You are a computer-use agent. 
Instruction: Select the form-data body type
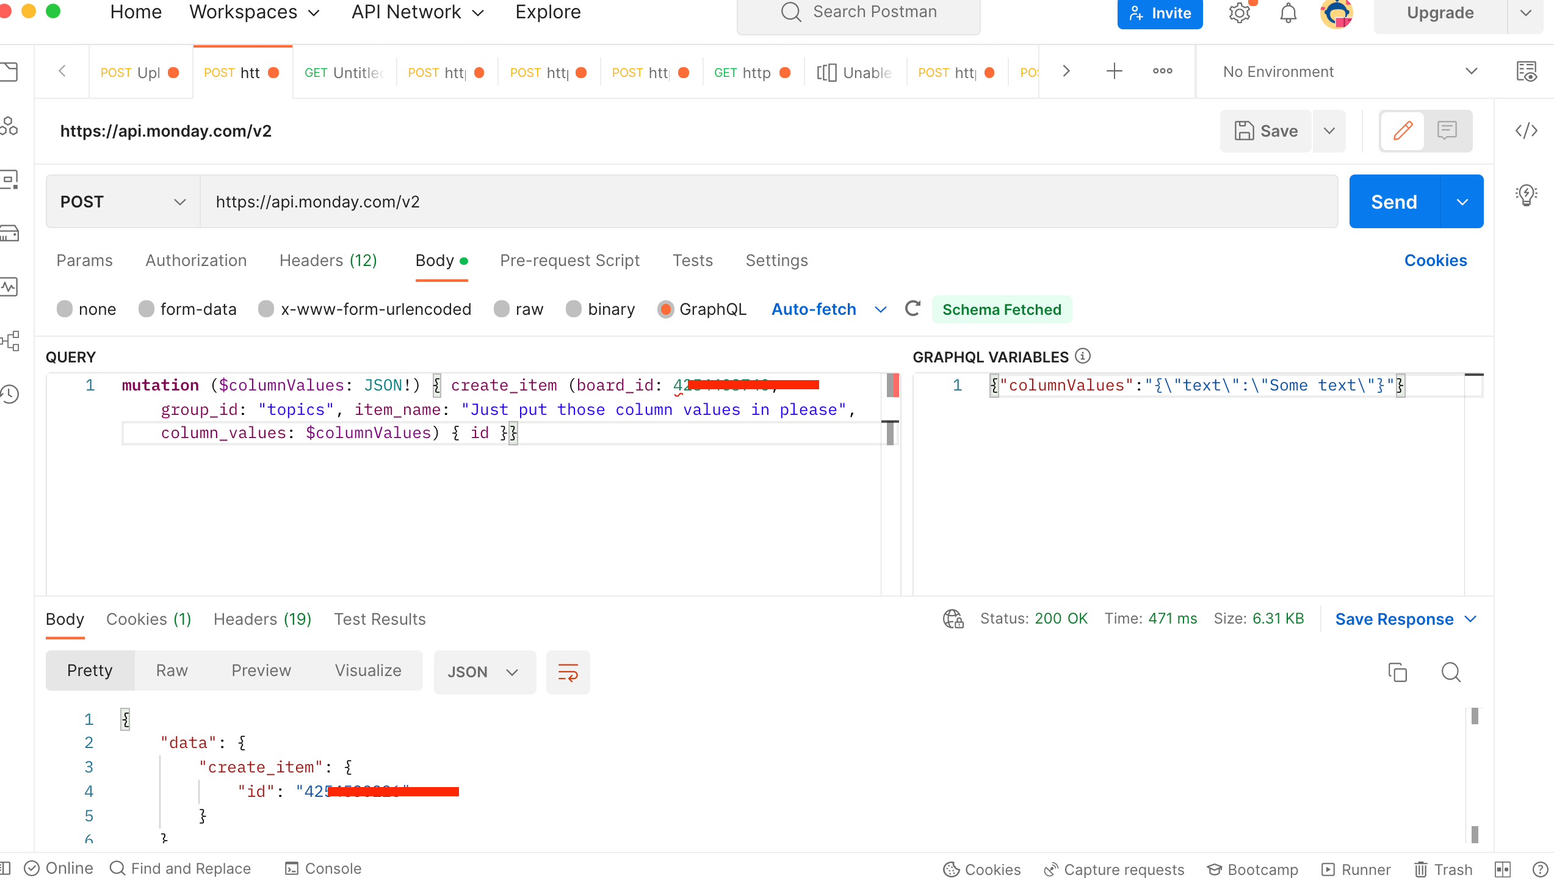click(146, 309)
